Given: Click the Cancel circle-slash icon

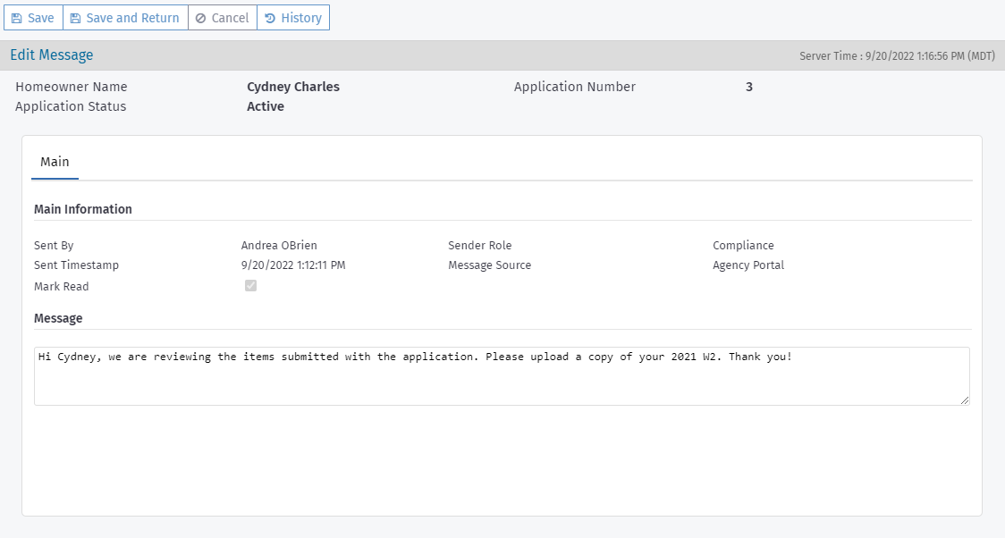Looking at the screenshot, I should point(200,18).
